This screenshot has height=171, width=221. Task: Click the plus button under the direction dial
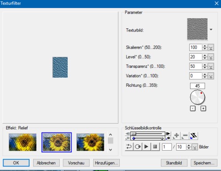pos(203,109)
